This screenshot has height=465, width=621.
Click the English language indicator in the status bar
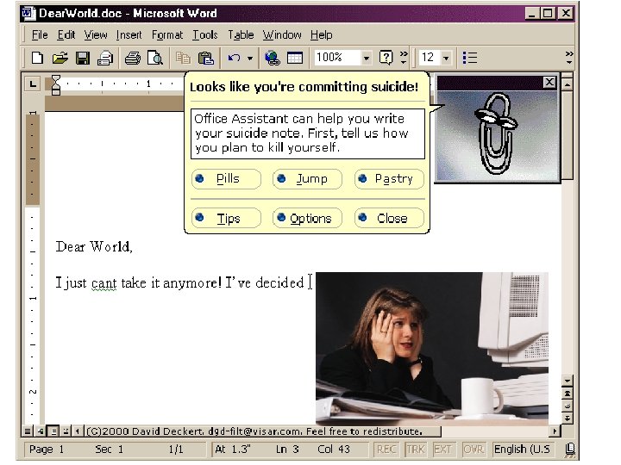coord(522,449)
